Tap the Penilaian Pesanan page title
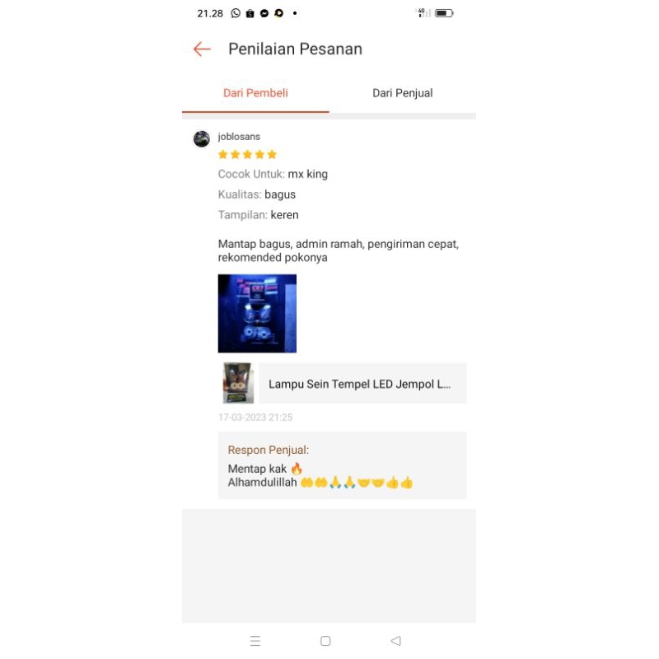This screenshot has height=659, width=659. 295,49
